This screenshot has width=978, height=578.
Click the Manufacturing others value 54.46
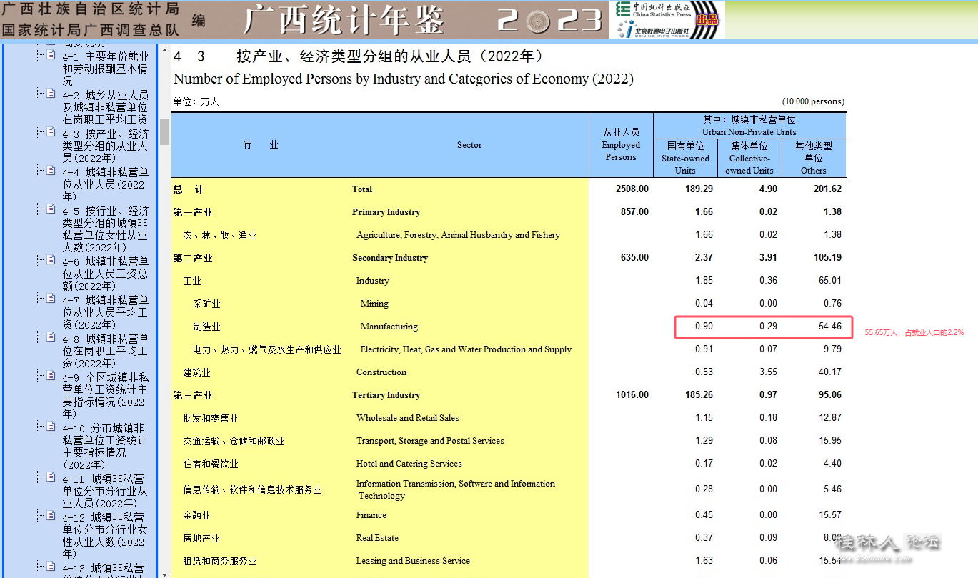(830, 327)
